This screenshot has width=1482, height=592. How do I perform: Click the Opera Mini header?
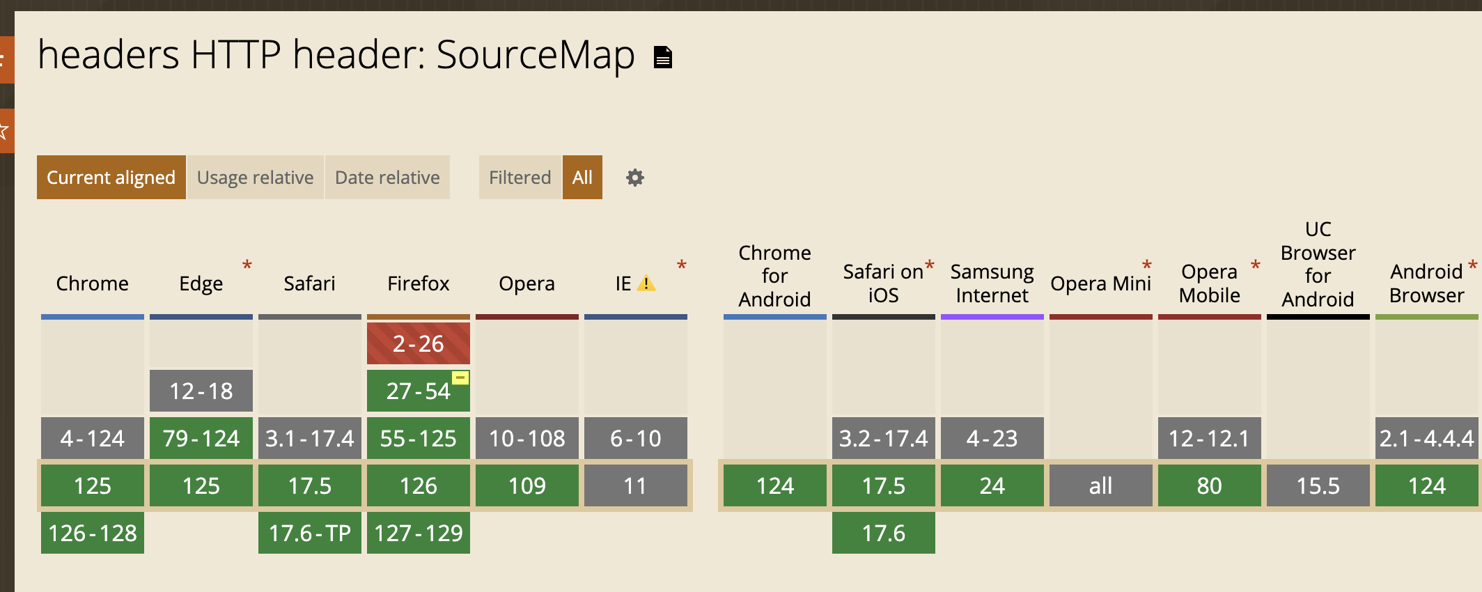coord(1101,283)
